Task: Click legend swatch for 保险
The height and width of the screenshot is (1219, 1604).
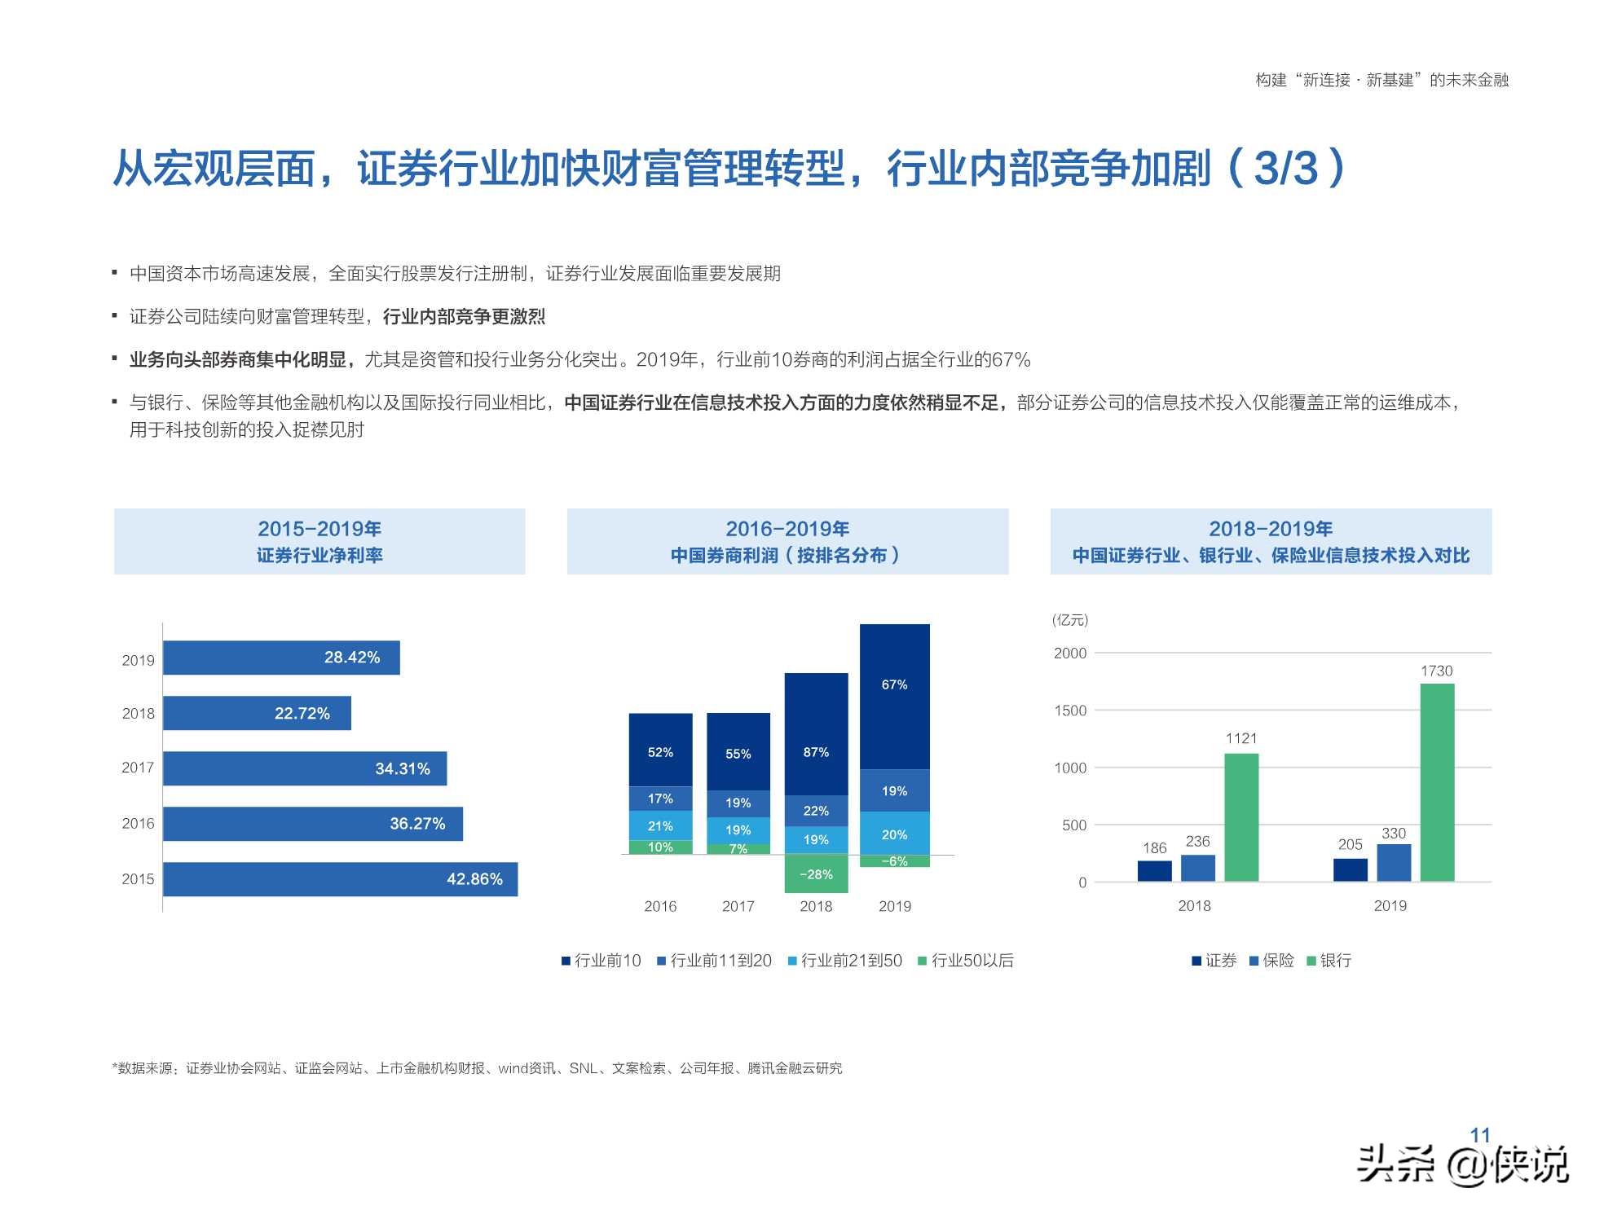Action: (1254, 961)
